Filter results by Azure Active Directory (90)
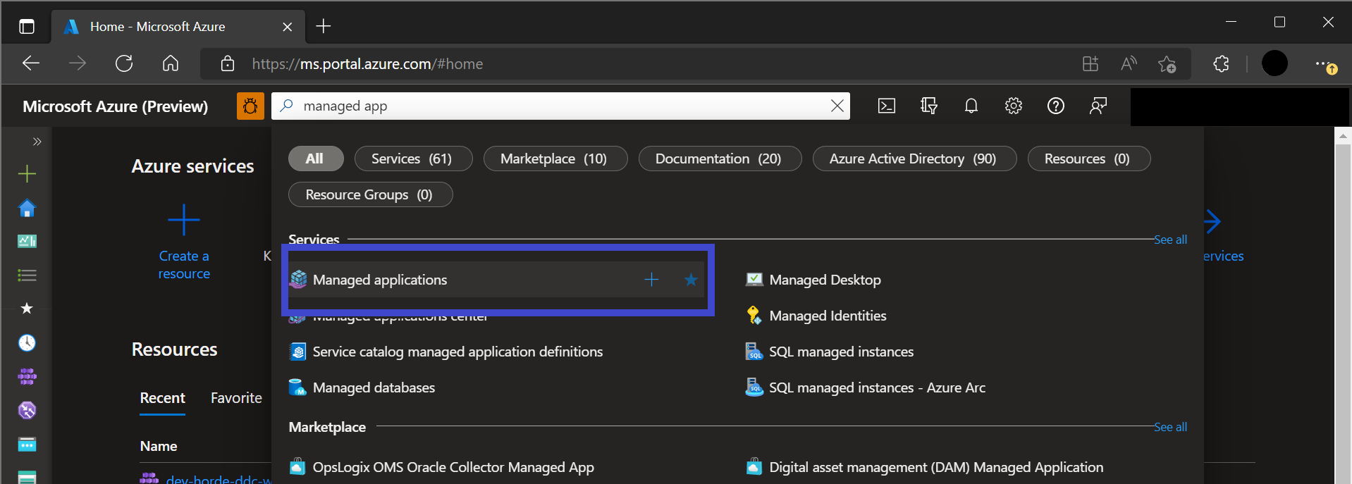Screen dimensions: 1352x484 [x=914, y=159]
